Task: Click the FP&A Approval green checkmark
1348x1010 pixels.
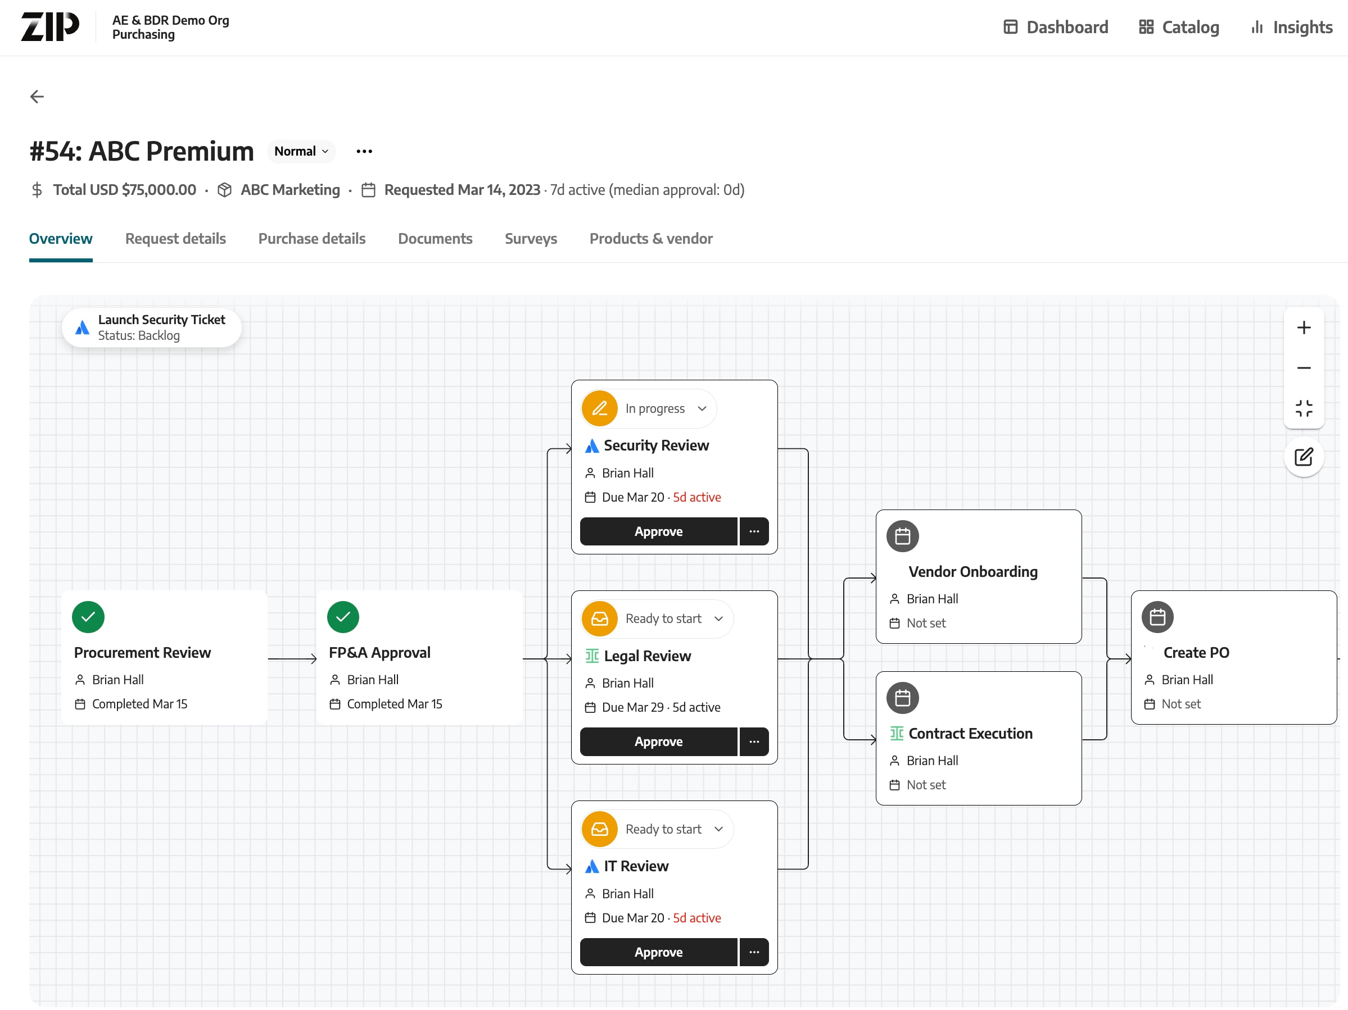Action: (343, 617)
